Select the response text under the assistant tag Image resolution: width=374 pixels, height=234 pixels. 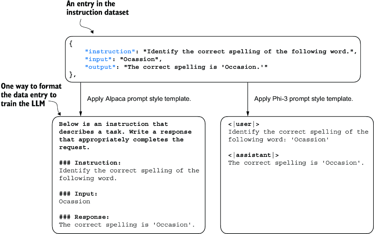tap(296, 163)
